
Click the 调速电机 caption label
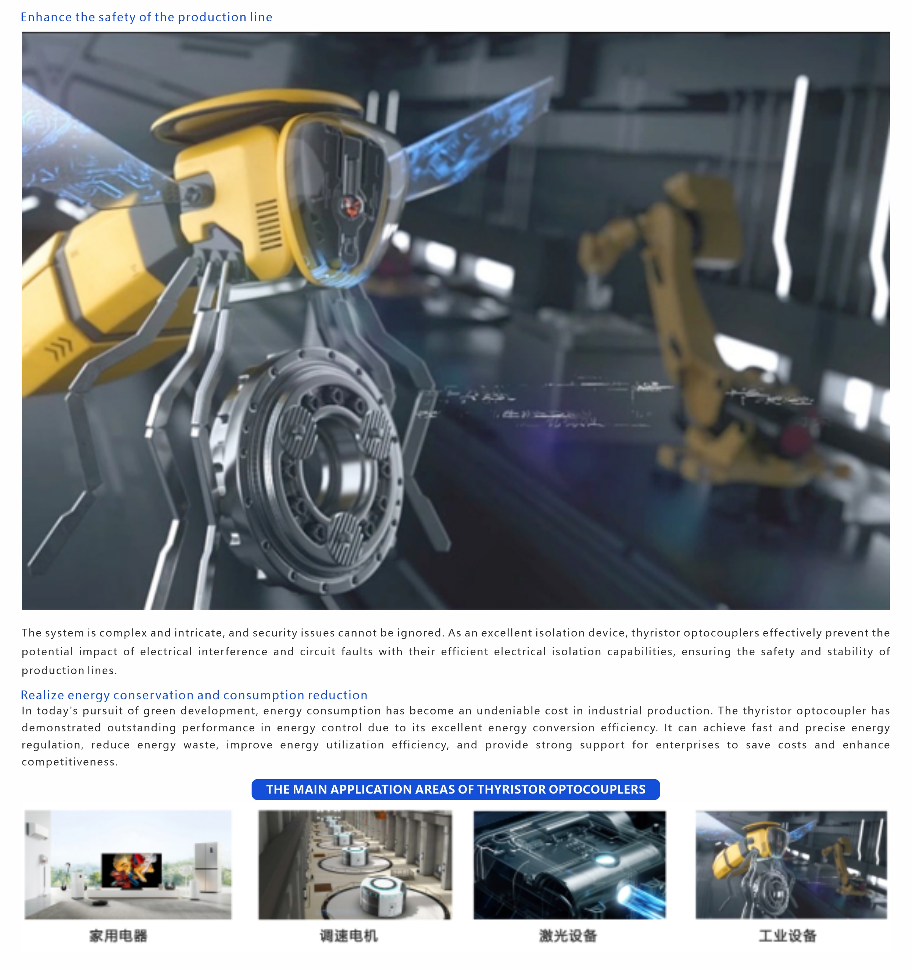[x=348, y=935]
